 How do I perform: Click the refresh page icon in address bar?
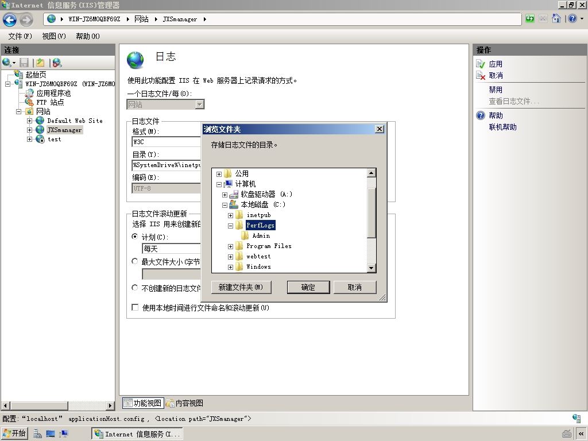529,19
